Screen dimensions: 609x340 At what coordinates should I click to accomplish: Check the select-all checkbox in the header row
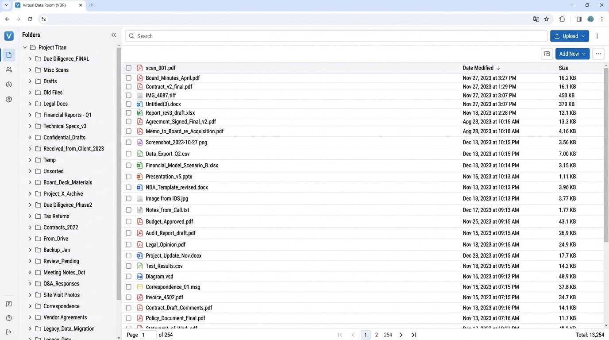(128, 68)
